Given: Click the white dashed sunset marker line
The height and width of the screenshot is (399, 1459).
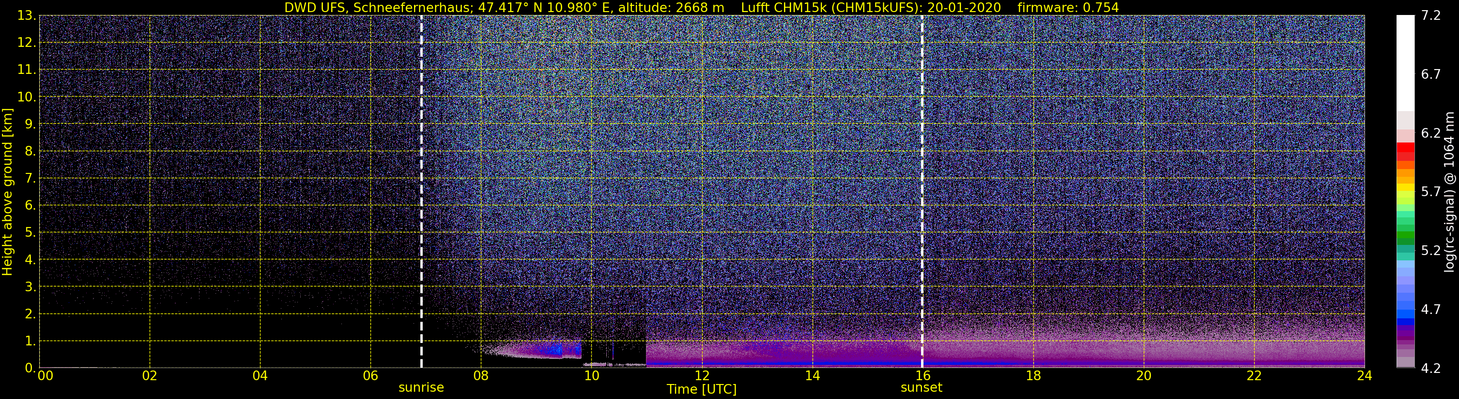Looking at the screenshot, I should click(922, 192).
